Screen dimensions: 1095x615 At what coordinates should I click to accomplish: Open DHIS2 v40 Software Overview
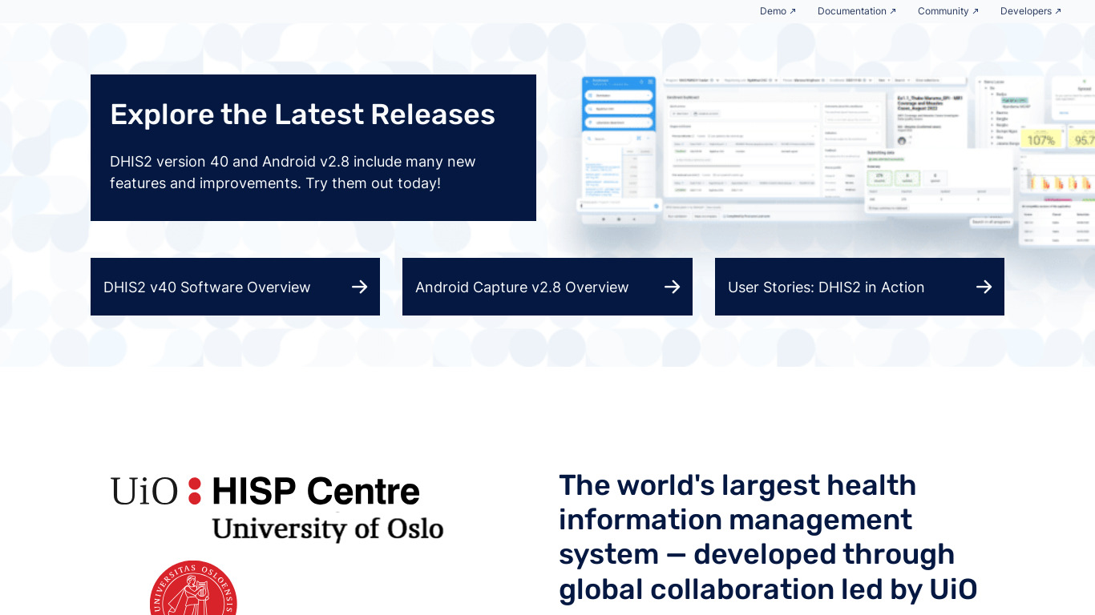click(235, 287)
